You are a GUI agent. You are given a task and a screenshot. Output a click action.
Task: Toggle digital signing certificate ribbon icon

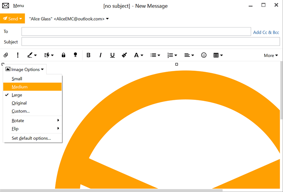[75, 55]
